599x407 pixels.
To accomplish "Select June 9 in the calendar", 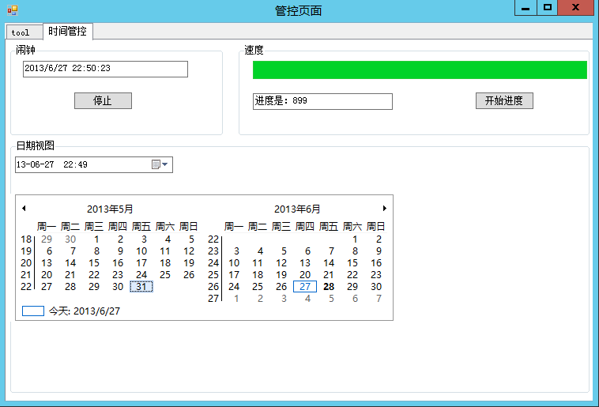I will pyautogui.click(x=379, y=251).
